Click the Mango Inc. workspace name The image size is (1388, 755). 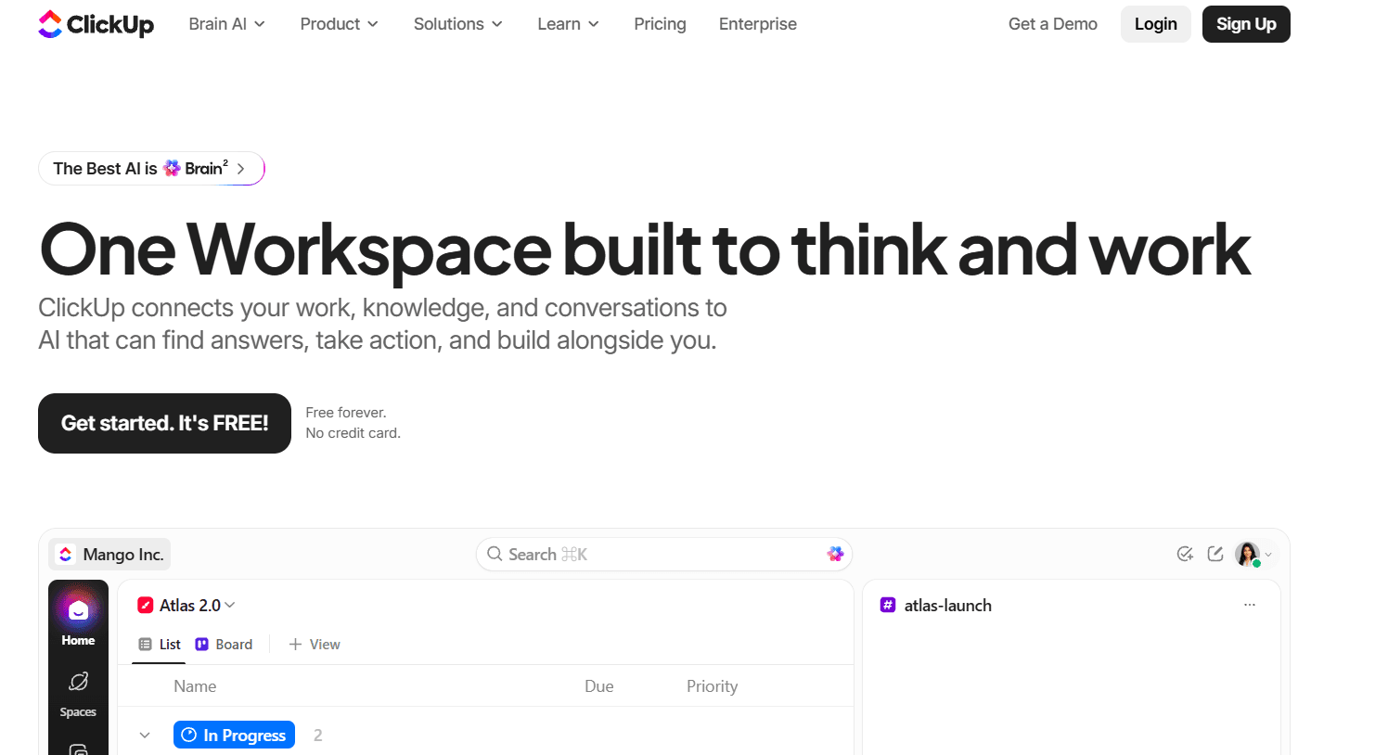(123, 555)
